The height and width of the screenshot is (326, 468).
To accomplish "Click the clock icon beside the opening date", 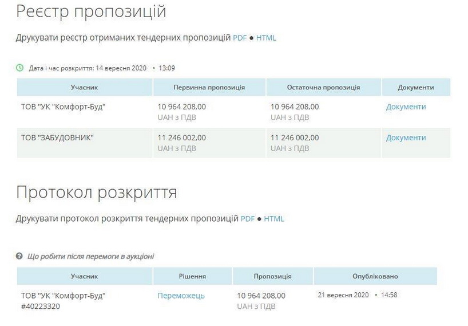I will pos(20,68).
